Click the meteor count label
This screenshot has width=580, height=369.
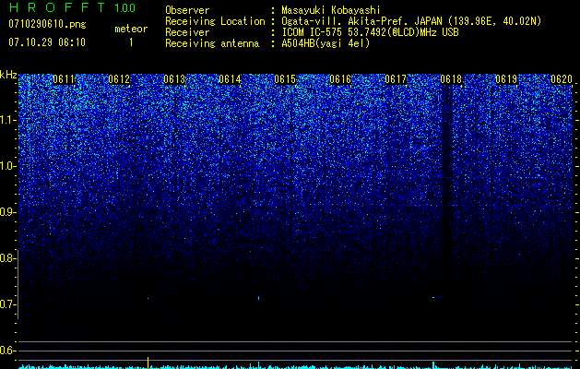pos(131,29)
